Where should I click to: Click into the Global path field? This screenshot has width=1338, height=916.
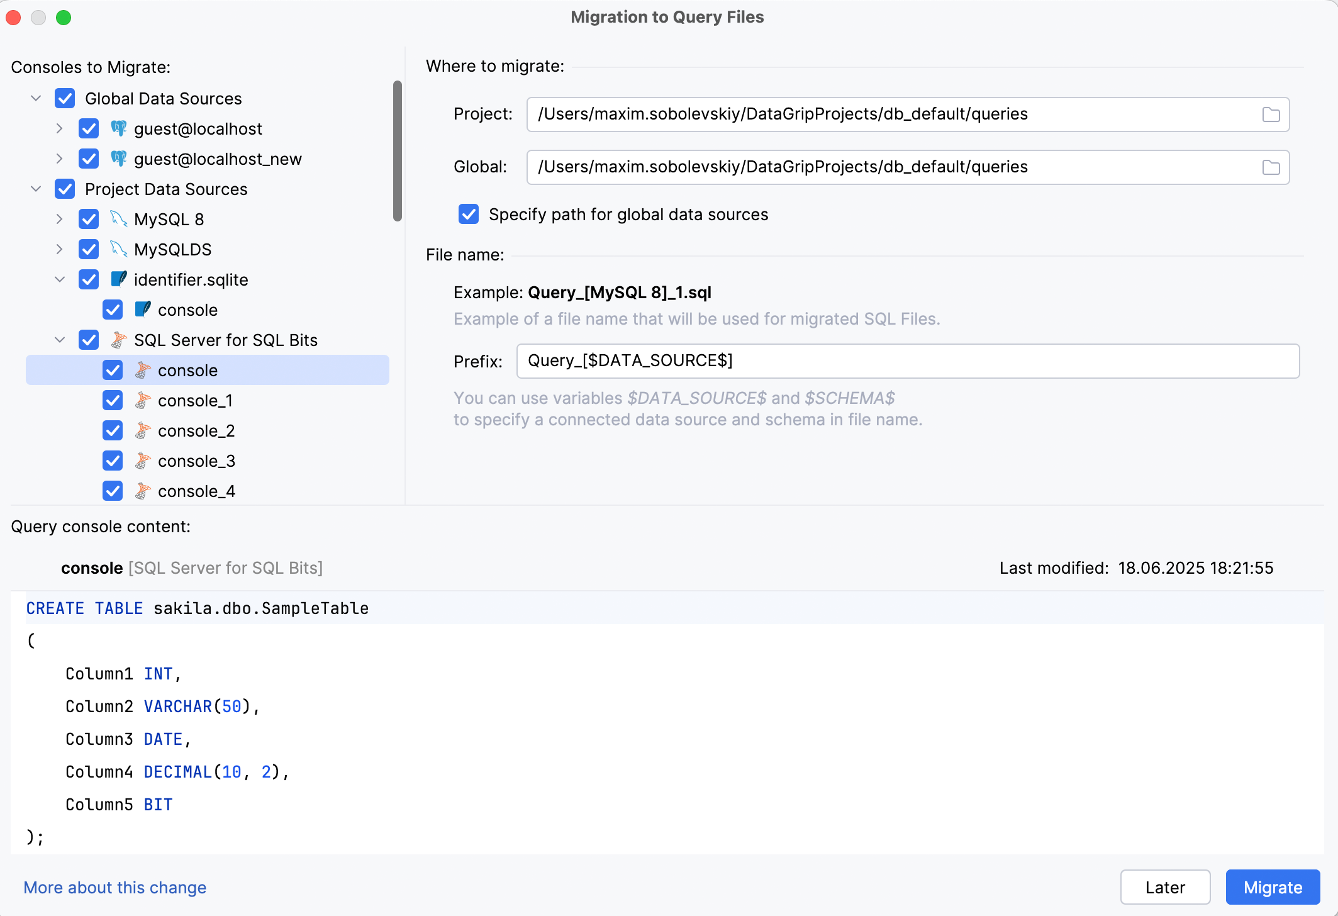[908, 167]
